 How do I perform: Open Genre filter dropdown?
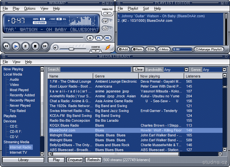coord(224,70)
